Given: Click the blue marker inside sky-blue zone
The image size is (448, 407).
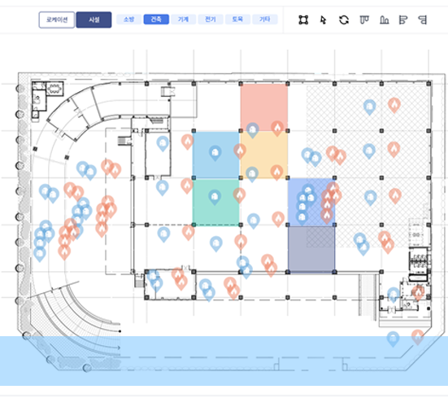Looking at the screenshot, I should coord(215,153).
